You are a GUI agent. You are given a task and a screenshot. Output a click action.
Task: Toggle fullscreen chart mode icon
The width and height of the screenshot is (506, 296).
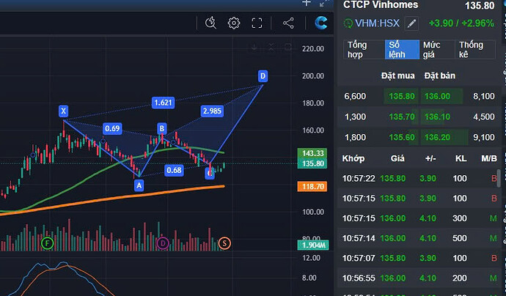coord(257,23)
